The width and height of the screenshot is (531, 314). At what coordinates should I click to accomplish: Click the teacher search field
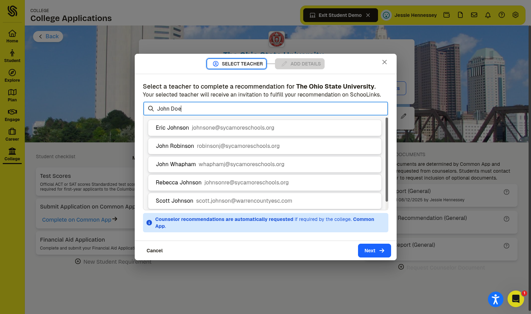click(266, 109)
